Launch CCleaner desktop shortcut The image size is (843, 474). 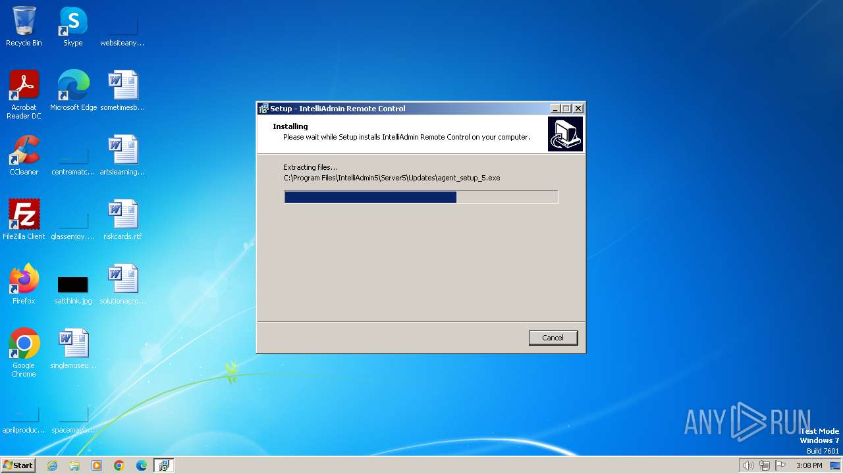24,155
